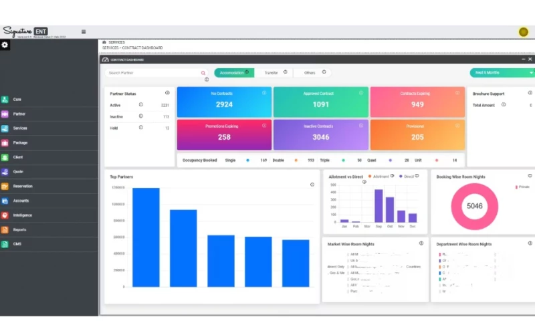
Task: Switch to the Accomodation tab
Action: 234,73
